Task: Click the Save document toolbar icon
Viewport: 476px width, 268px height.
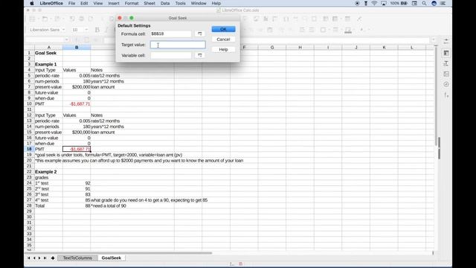Action: [x=57, y=19]
